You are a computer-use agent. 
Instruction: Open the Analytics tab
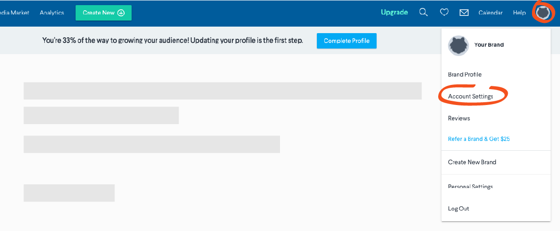[52, 13]
